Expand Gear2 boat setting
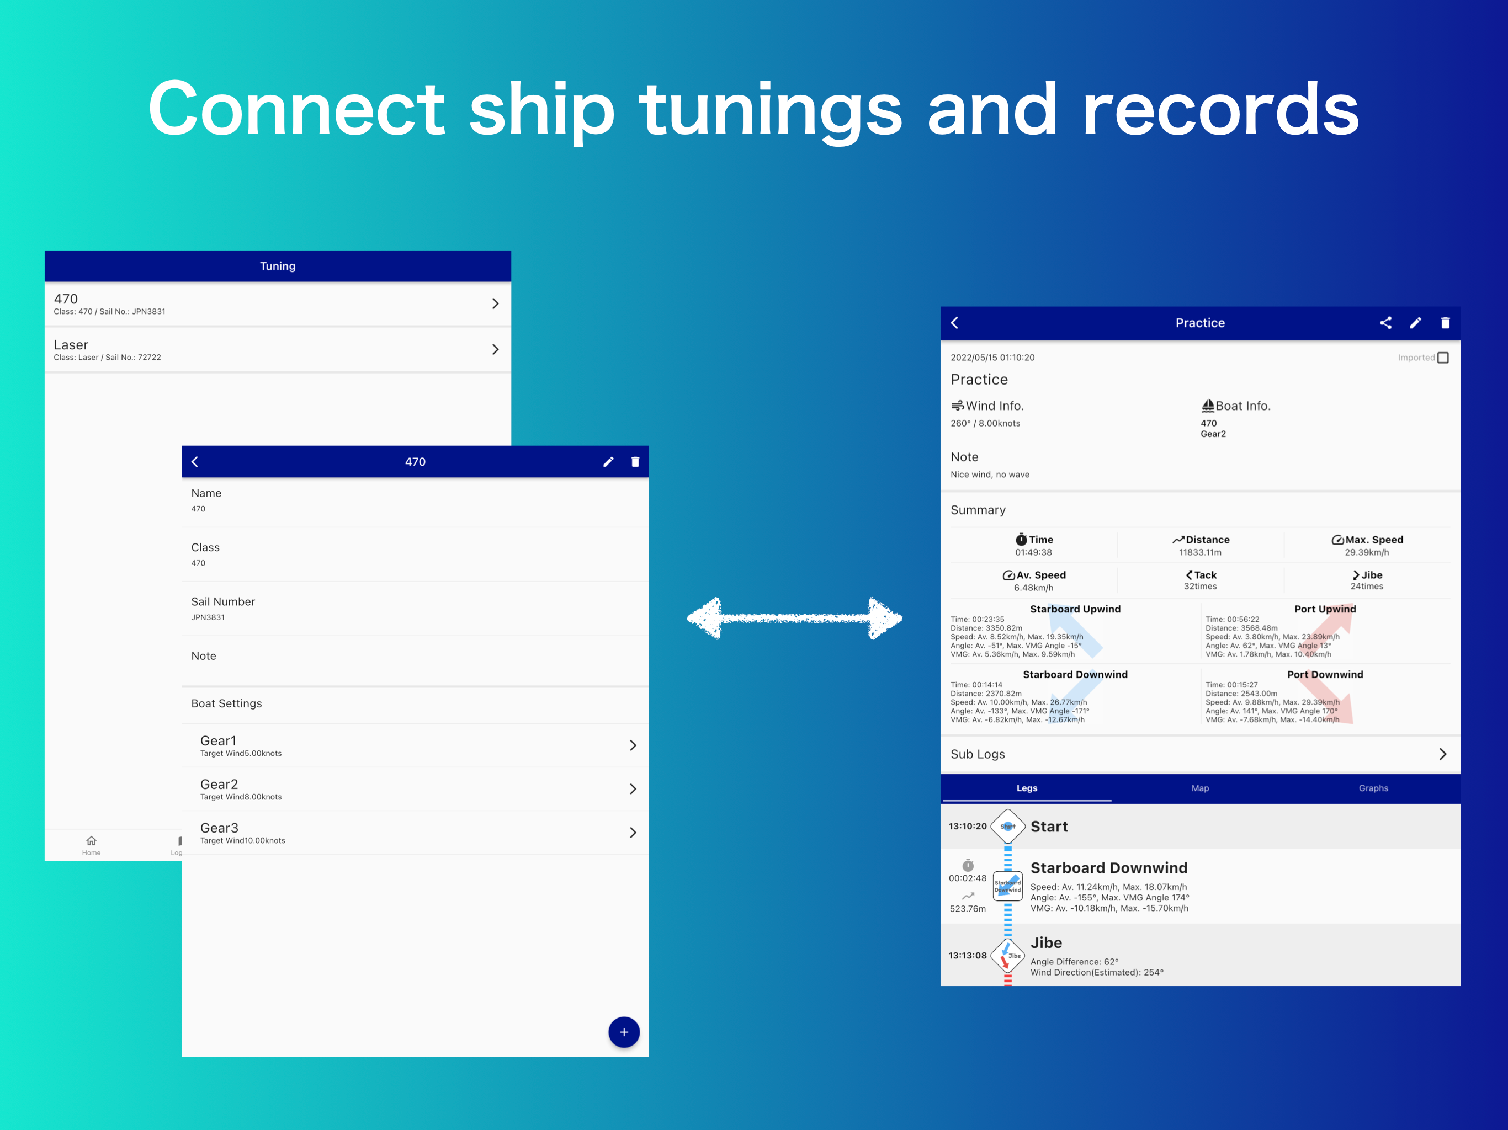The image size is (1508, 1130). tap(415, 789)
